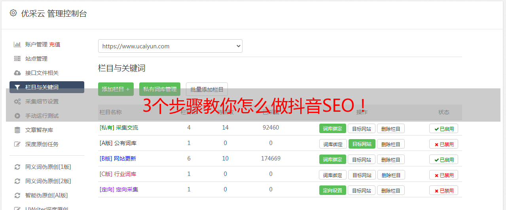This screenshot has height=210, width=506.
Task: Click 删除栏目 for 网站更新 row
Action: [x=391, y=159]
